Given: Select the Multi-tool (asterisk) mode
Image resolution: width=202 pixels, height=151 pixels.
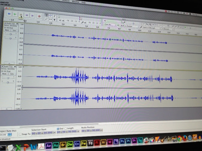Looking at the screenshot, I should click(x=54, y=20).
